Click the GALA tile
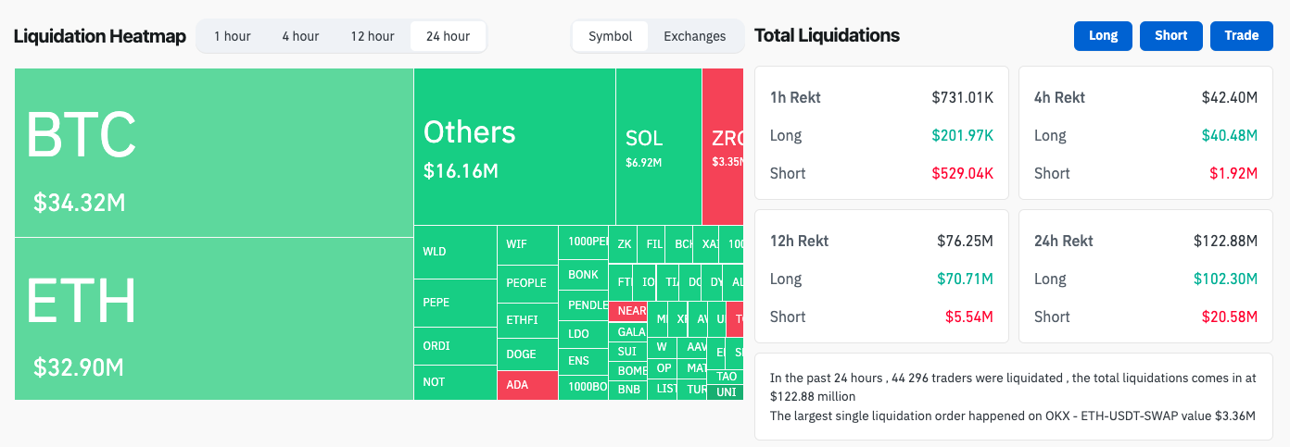 click(627, 332)
